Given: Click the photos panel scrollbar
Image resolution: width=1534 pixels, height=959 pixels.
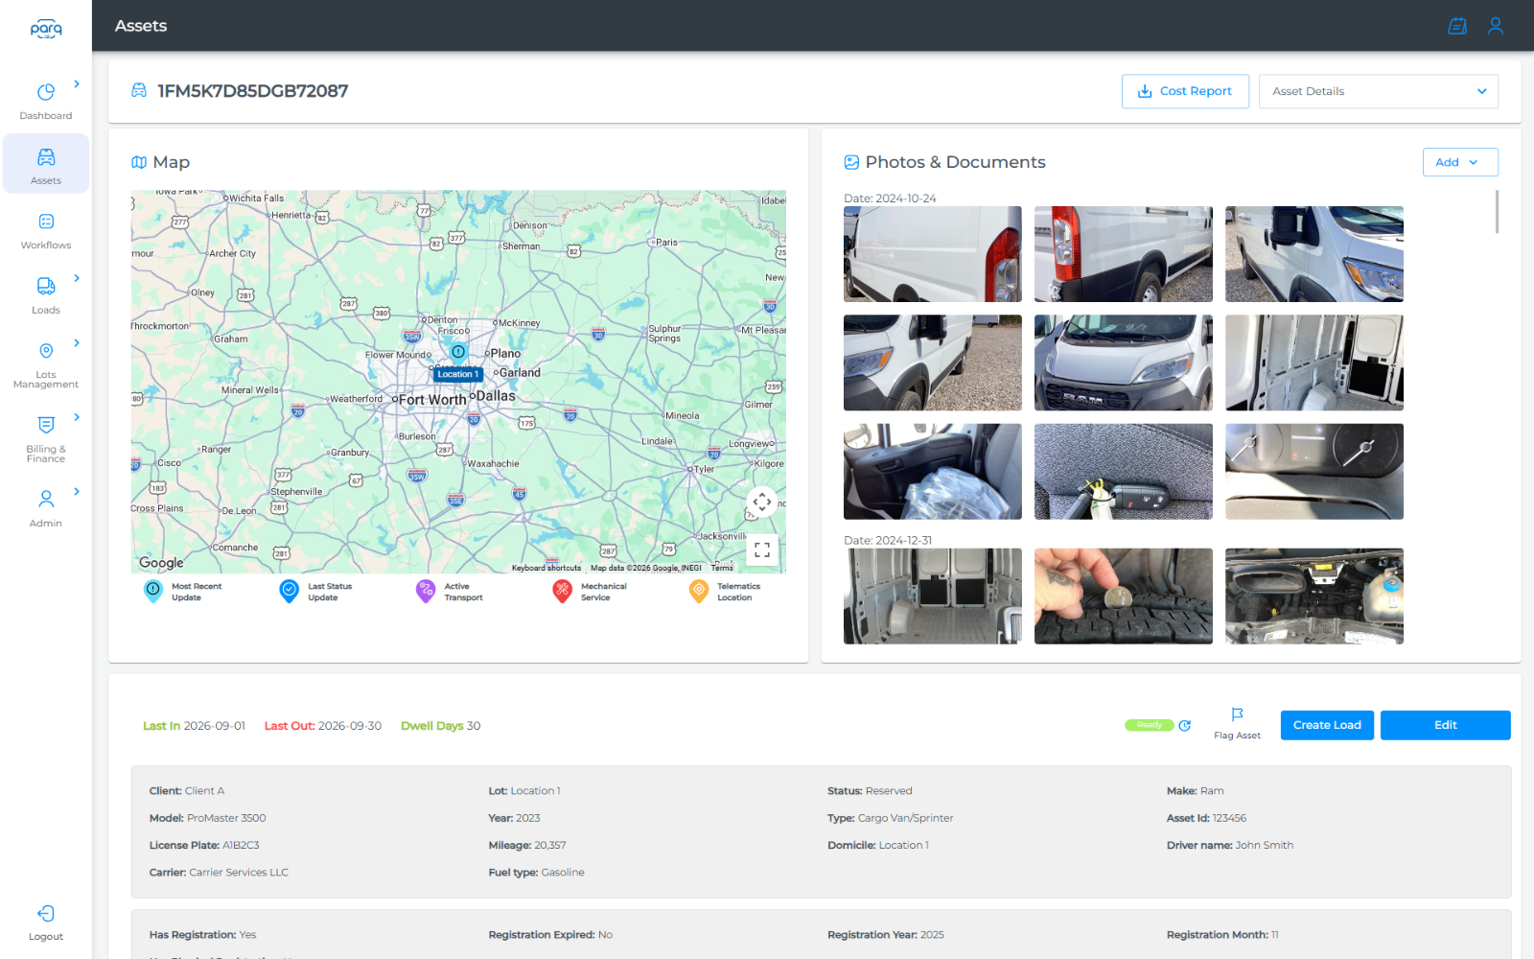Looking at the screenshot, I should point(1497,211).
